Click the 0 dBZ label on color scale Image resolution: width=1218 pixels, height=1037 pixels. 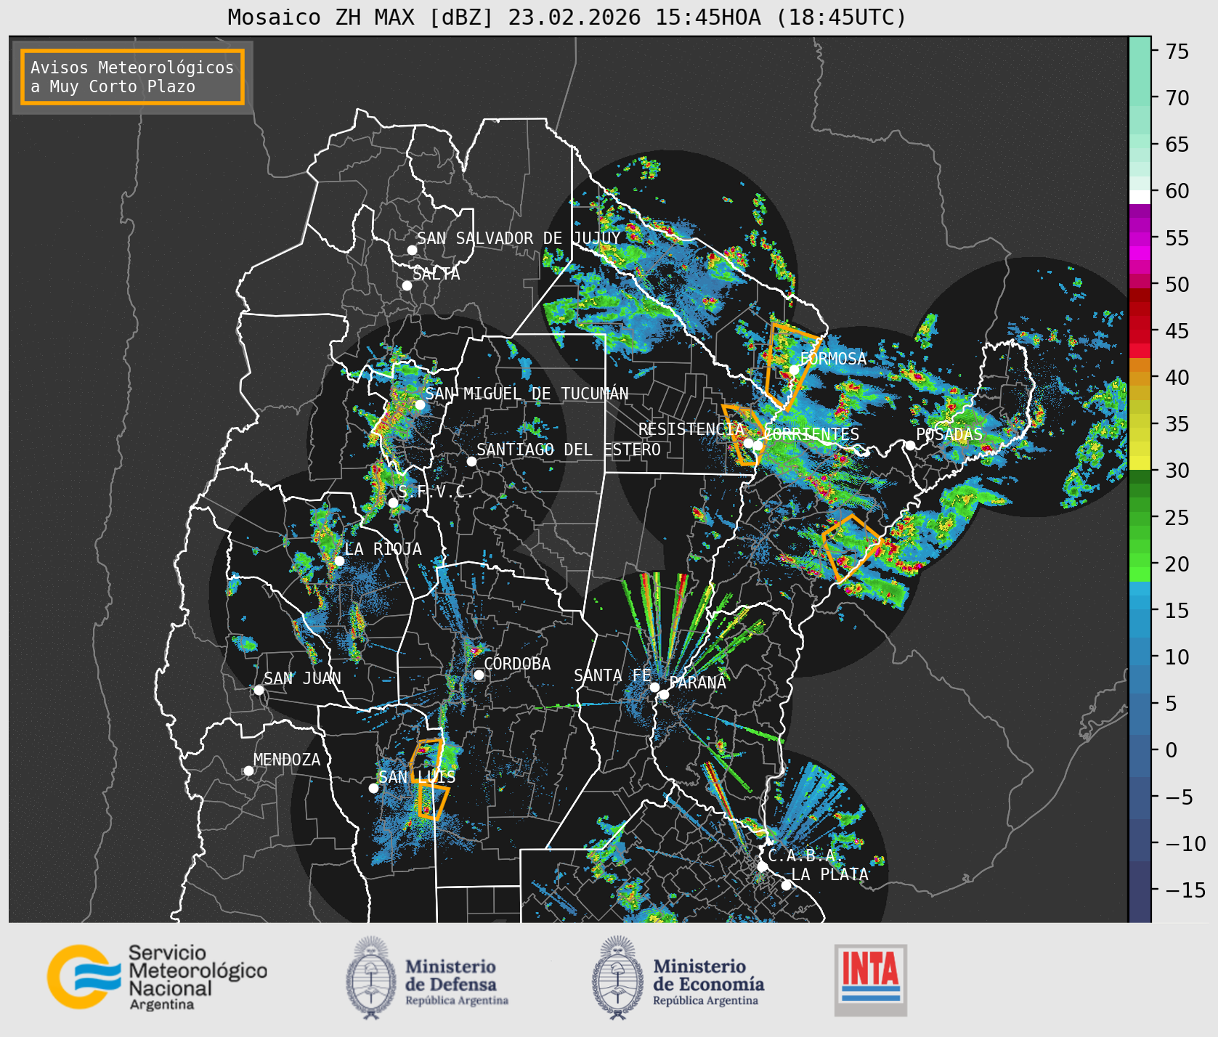tap(1171, 750)
